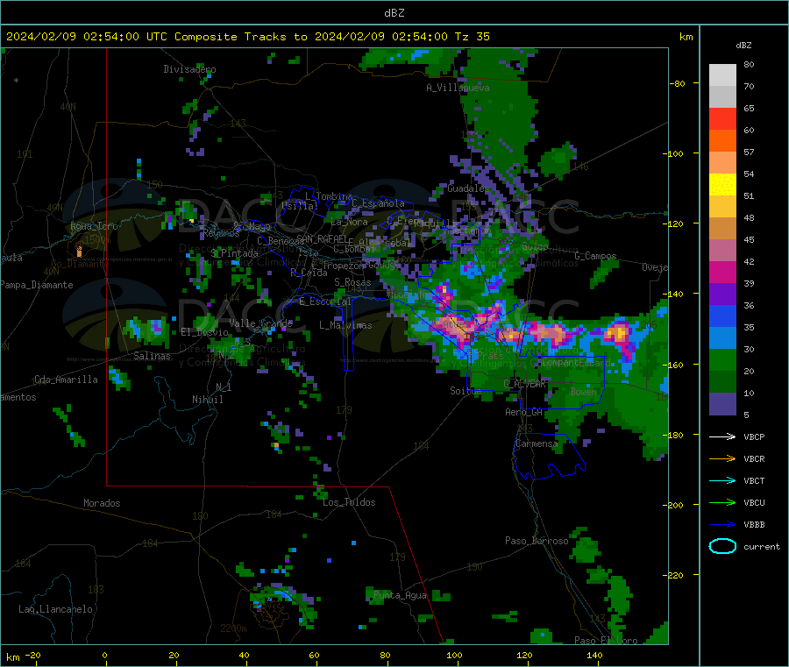
Task: Click the 'A_Villanueva' map label
Action: coord(458,88)
